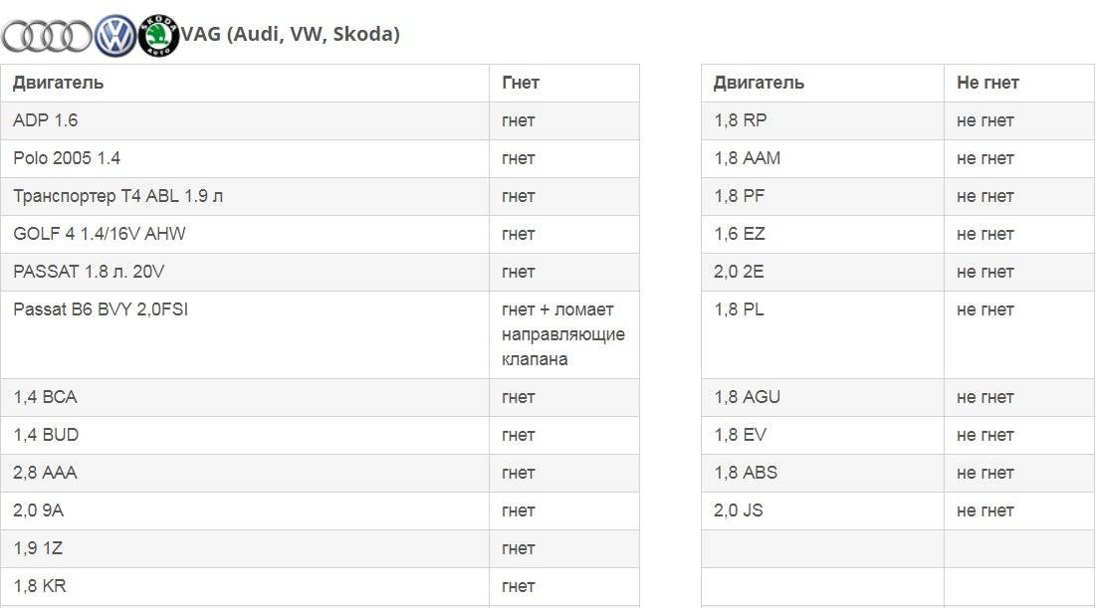This screenshot has height=608, width=1096.
Task: Click the PASSAT 1.8 л. 20V cell
Action: (x=245, y=272)
